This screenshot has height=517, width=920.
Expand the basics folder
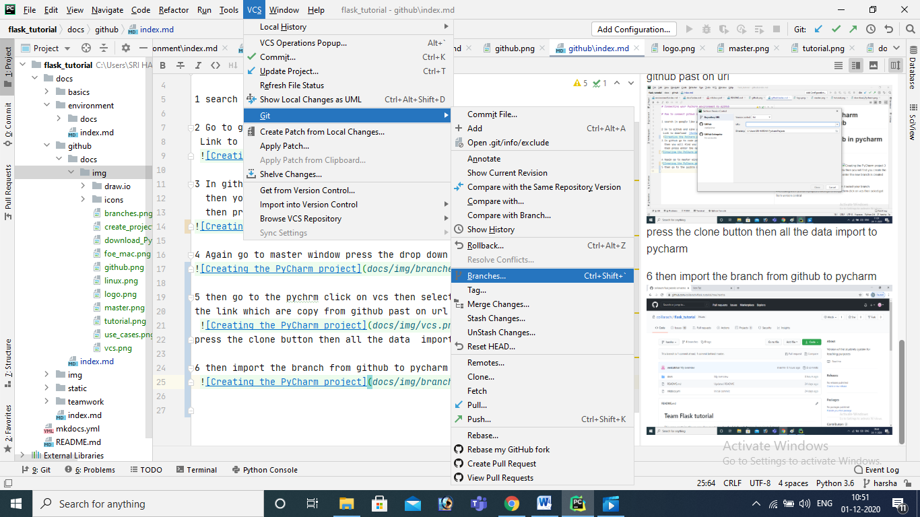pyautogui.click(x=47, y=92)
